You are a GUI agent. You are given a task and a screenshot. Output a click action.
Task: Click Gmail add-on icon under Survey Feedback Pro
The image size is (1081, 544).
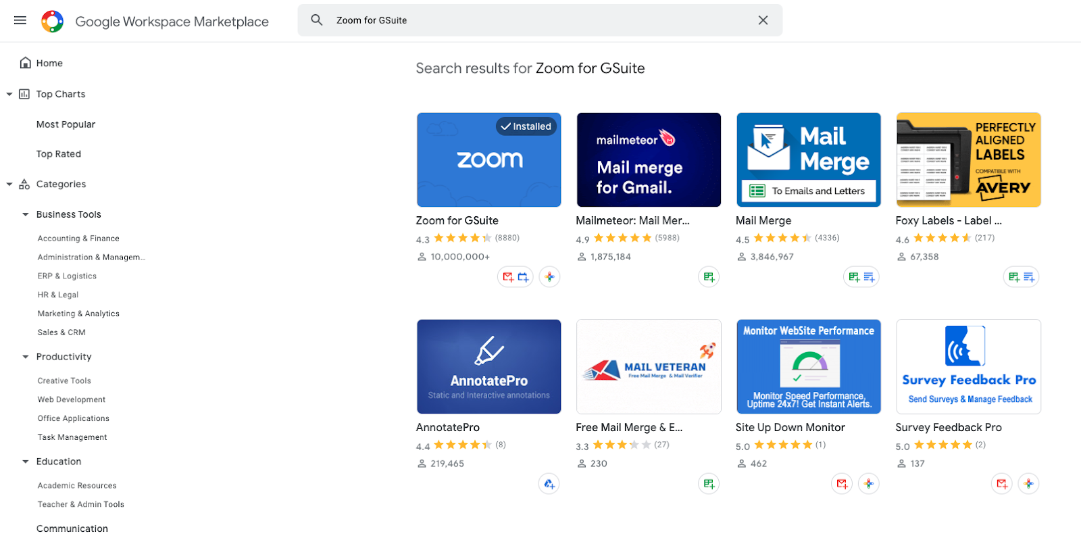coord(1002,484)
